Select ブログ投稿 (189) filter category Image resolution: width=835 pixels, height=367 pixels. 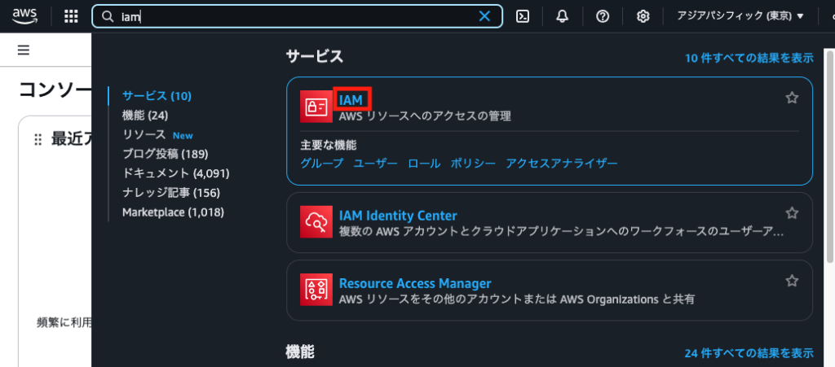(165, 154)
